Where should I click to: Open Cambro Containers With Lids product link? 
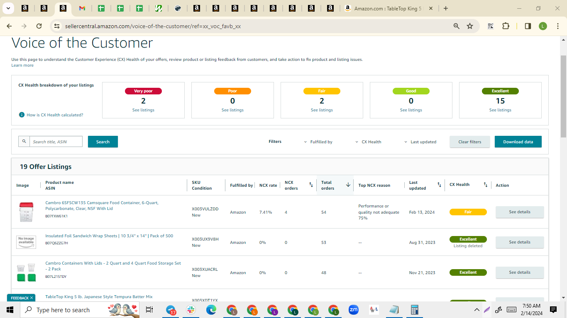click(113, 266)
